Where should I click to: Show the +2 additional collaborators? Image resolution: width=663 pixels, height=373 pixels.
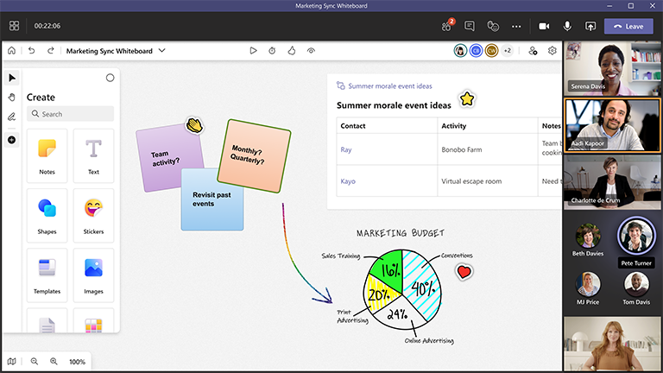(x=508, y=51)
